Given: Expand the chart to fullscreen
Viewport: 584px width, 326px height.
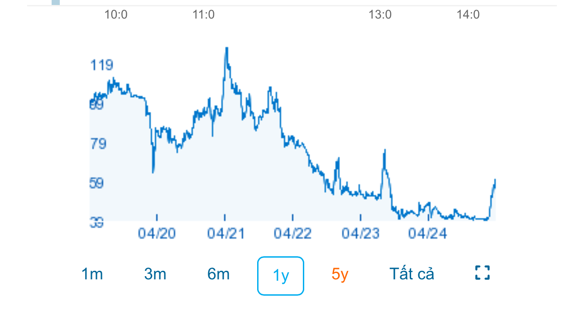Looking at the screenshot, I should (x=483, y=273).
